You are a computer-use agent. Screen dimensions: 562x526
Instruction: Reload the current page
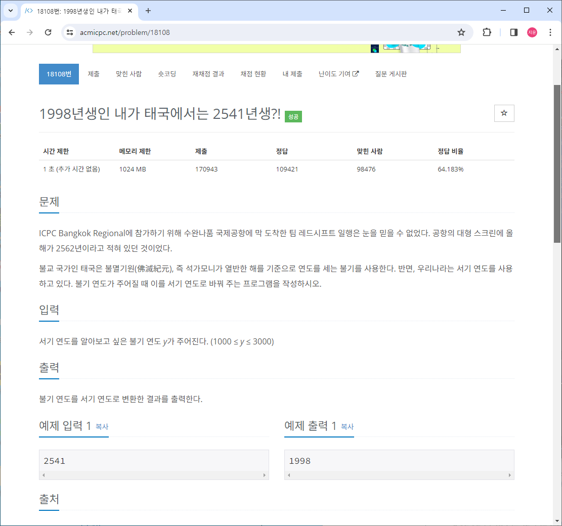click(48, 32)
